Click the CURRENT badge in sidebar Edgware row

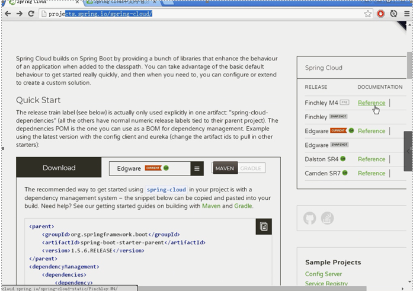tap(338, 130)
